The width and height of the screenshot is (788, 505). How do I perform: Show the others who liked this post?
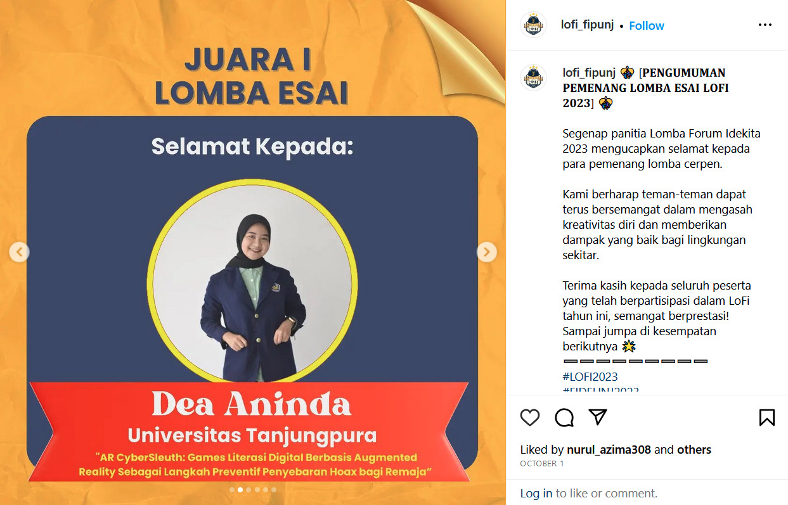coord(694,450)
